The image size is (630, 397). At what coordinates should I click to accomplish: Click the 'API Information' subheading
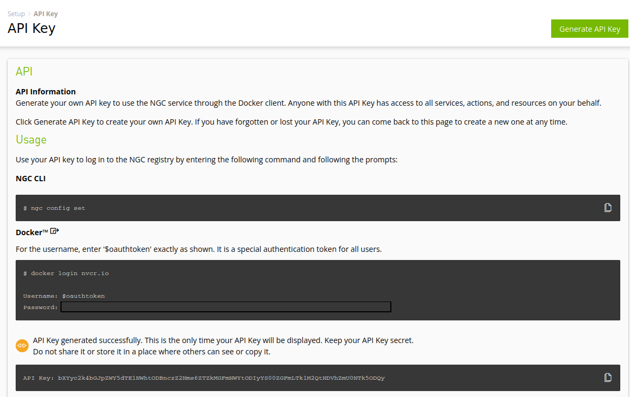[x=46, y=92]
